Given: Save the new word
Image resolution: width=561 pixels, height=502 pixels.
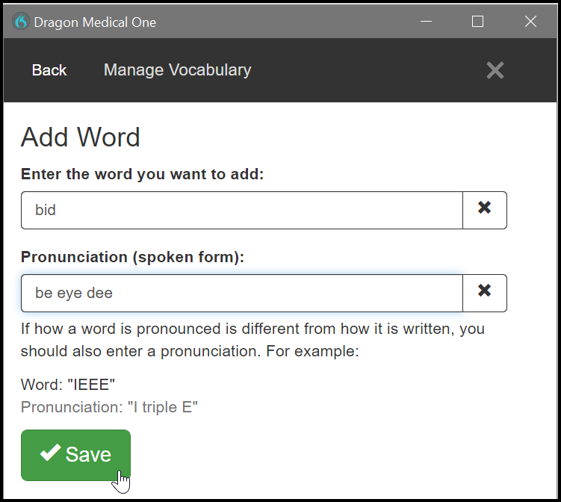Looking at the screenshot, I should tap(76, 455).
